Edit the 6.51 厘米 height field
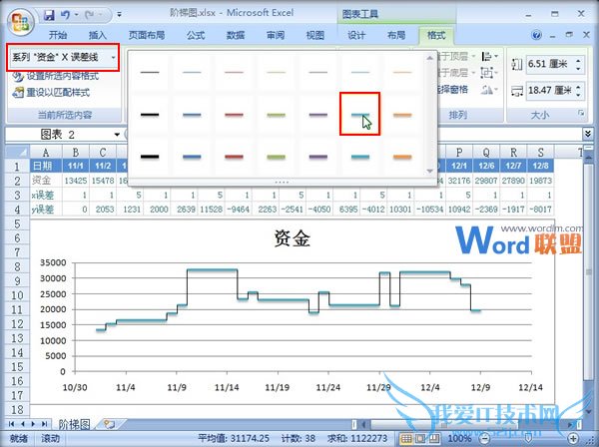The height and width of the screenshot is (447, 599). (550, 64)
